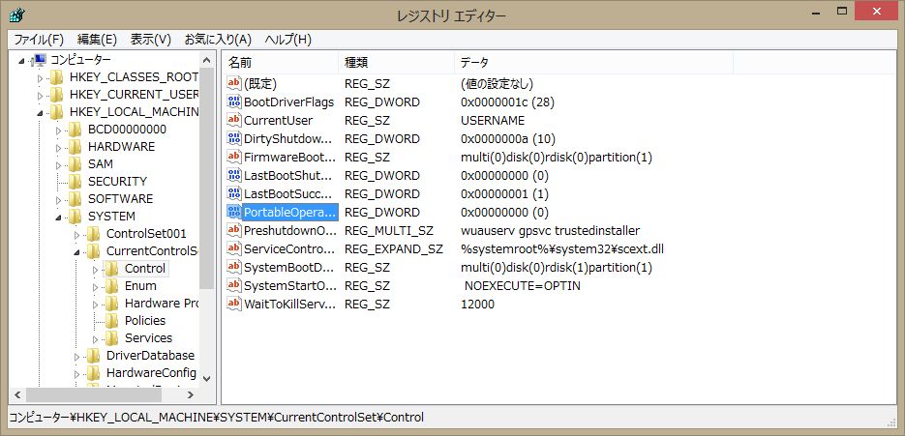The image size is (905, 436).
Task: Click the SystemStartO... string icon
Action: pos(234,285)
